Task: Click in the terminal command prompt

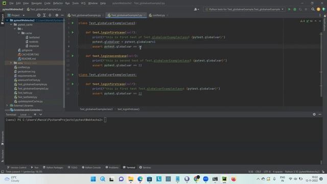Action: 105,120
